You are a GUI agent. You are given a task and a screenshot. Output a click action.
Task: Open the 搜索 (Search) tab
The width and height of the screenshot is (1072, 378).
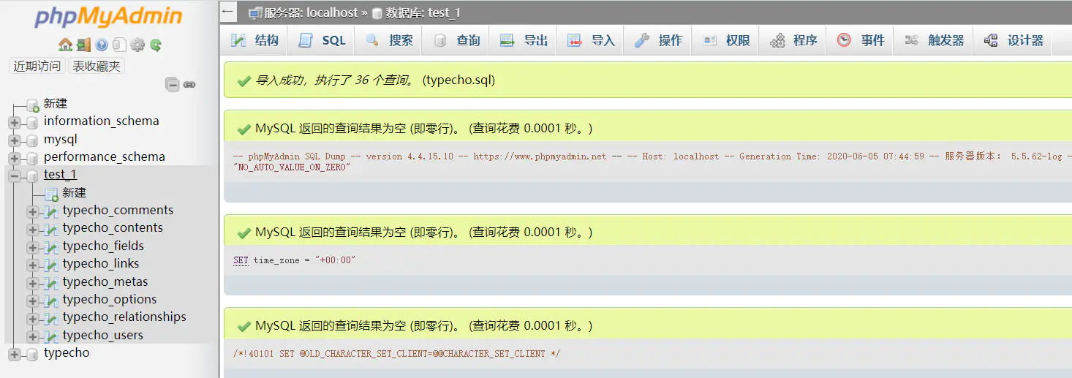389,40
